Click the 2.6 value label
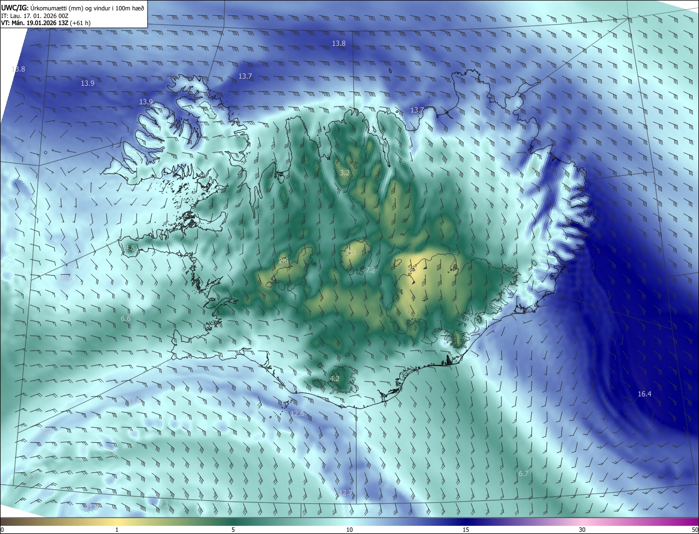Screen dimensions: 699x534 [283, 260]
